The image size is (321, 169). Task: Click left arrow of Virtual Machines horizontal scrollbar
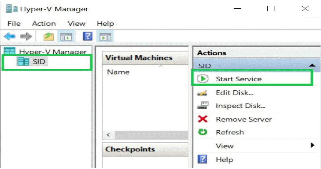click(108, 135)
